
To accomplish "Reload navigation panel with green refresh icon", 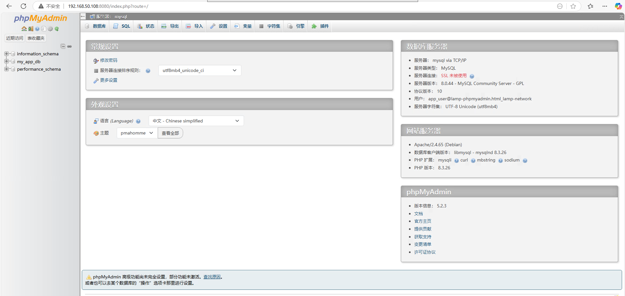I will pos(57,29).
